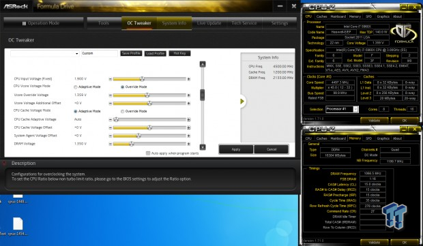Open the Live Update tab
This screenshot has height=246, width=423.
(x=209, y=23)
